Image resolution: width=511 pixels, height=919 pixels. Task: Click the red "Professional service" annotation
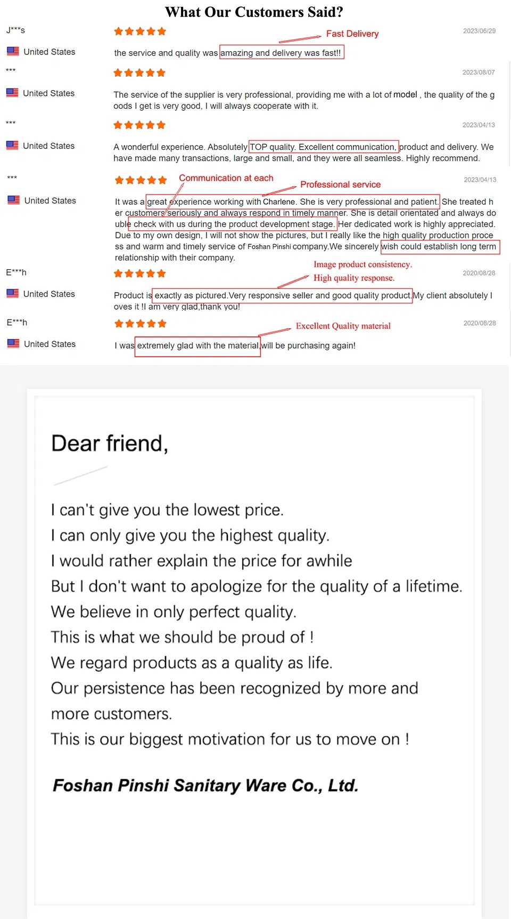point(340,184)
